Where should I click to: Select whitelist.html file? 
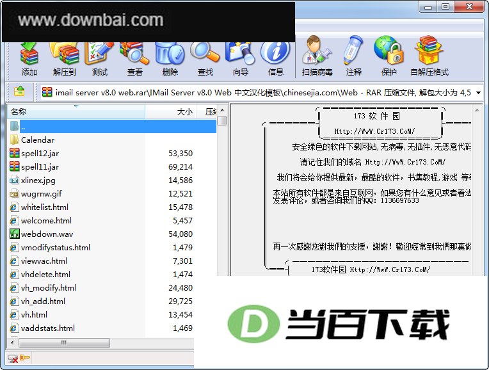pyautogui.click(x=45, y=207)
